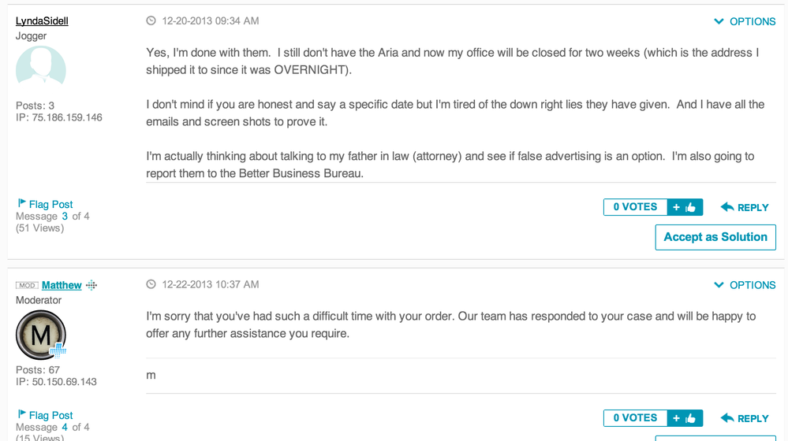Screen dimensions: 788x441
Task: Accept LyndaSidell's post as Solution
Action: point(715,237)
